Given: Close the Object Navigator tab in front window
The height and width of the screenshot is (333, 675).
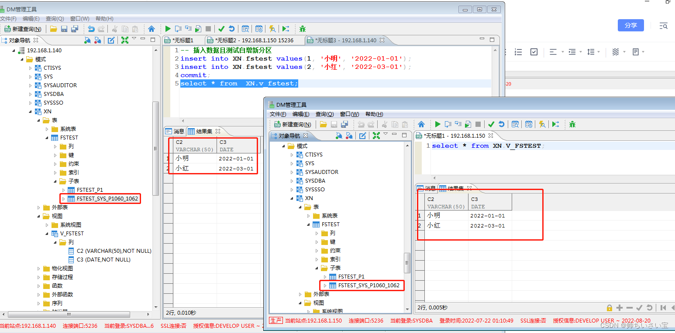Looking at the screenshot, I should (x=306, y=136).
